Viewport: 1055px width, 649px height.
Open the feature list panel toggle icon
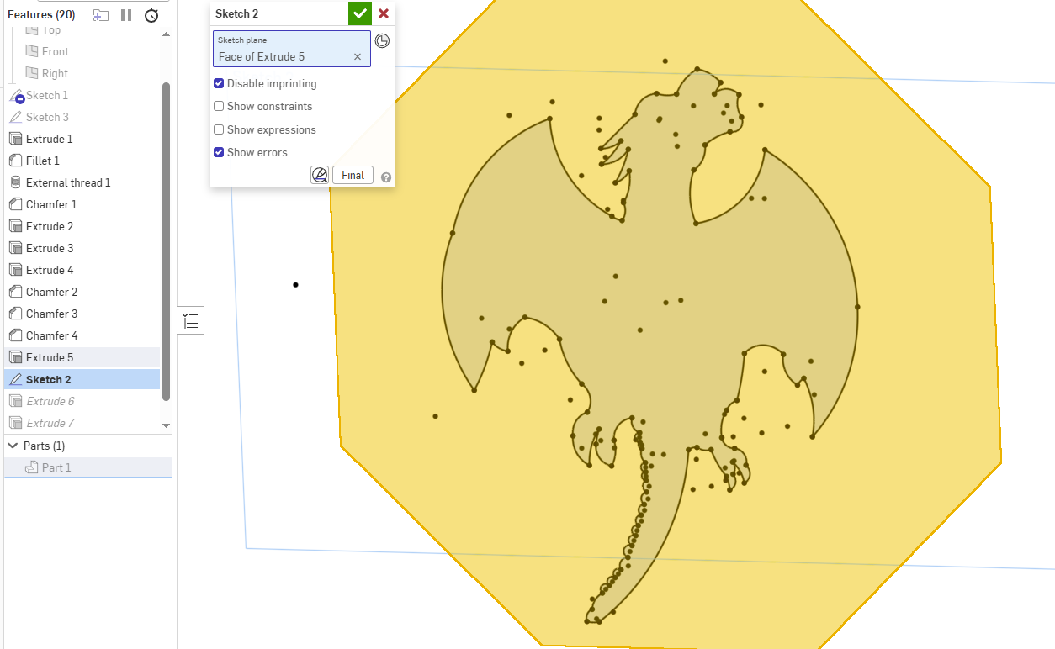191,320
